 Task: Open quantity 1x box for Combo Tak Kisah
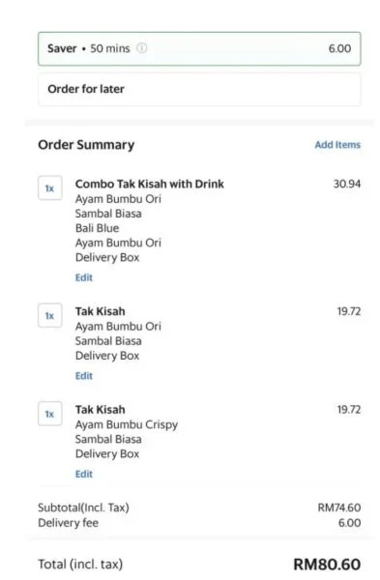[50, 188]
